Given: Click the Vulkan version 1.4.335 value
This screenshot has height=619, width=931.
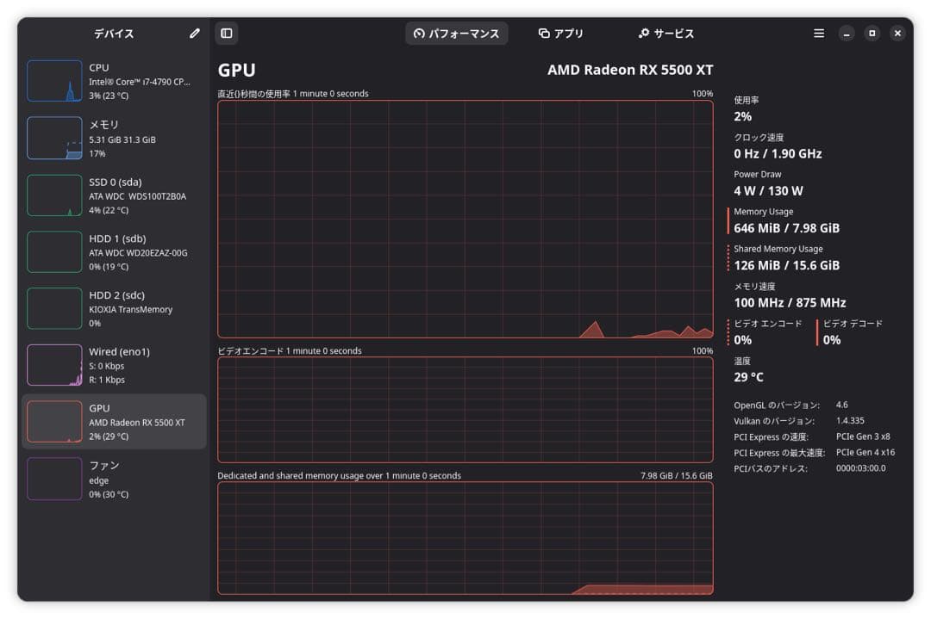Looking at the screenshot, I should [x=850, y=421].
